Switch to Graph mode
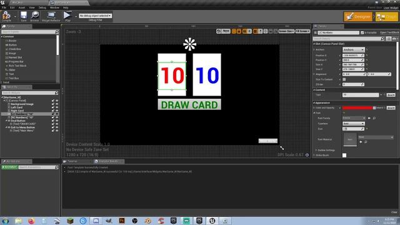This screenshot has width=400, height=225. coord(387,17)
